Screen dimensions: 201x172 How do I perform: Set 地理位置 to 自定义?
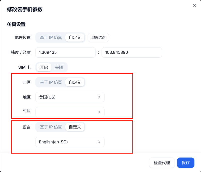(75, 38)
